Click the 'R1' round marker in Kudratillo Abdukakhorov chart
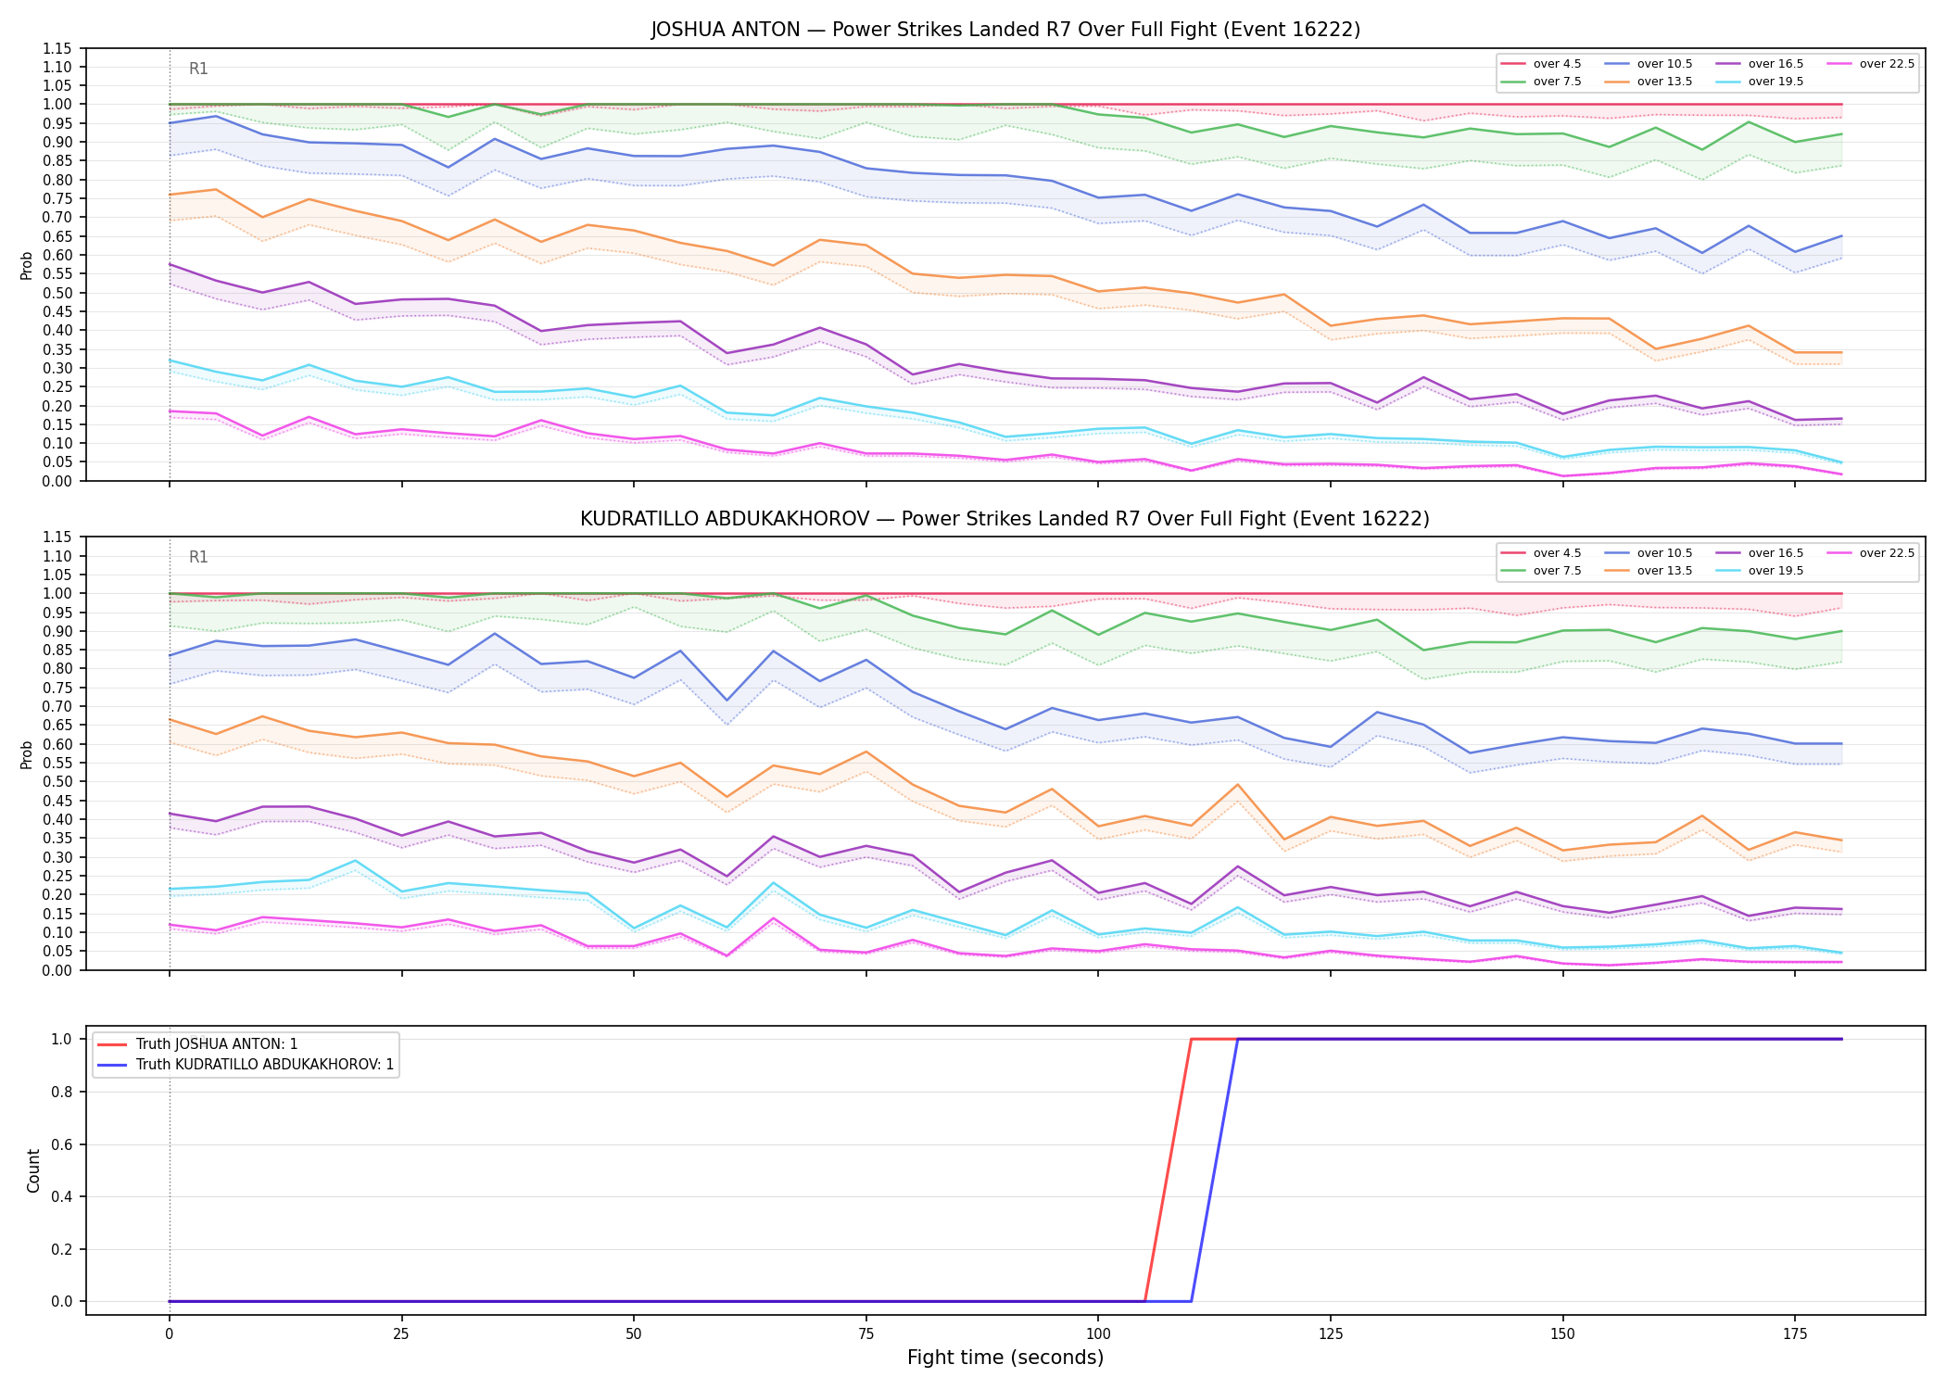Image resolution: width=1946 pixels, height=1390 pixels. 198,557
